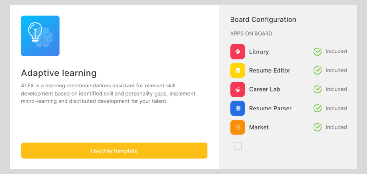
Task: Click the orange Market app icon
Action: coord(238,127)
